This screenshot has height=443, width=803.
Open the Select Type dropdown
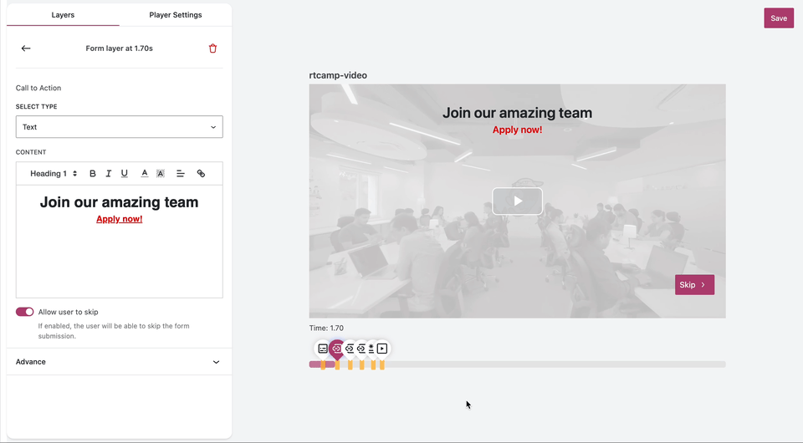pos(119,127)
